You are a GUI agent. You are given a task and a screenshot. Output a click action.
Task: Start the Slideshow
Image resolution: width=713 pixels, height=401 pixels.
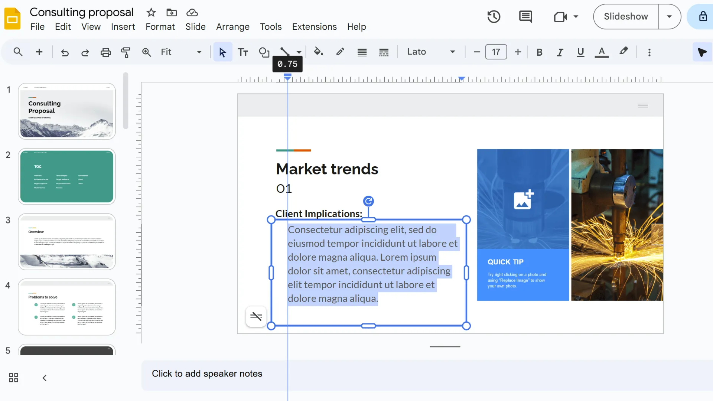(x=626, y=17)
